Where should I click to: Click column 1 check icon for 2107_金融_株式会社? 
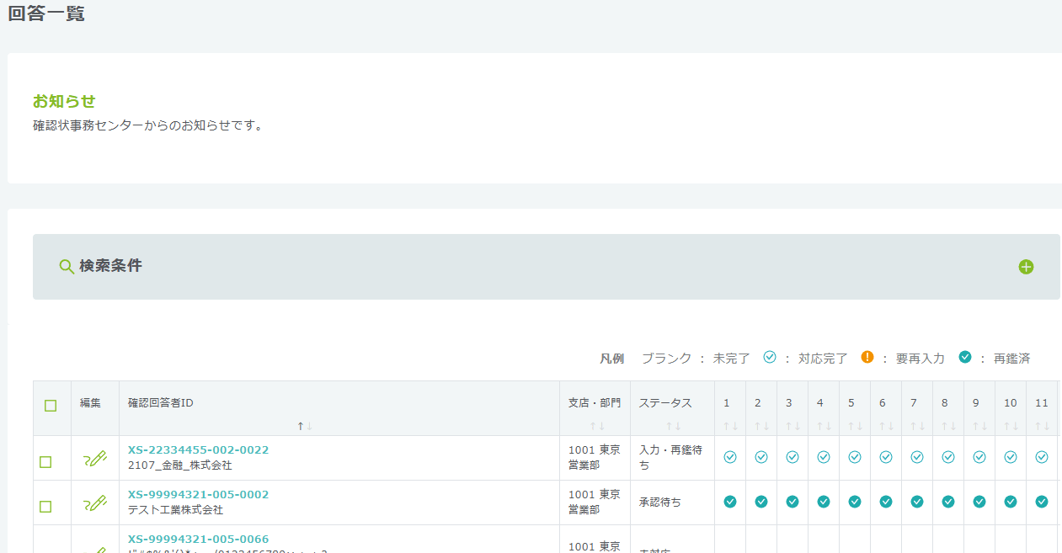730,457
